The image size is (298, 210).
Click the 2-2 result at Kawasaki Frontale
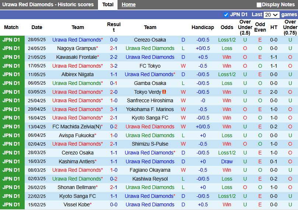[x=114, y=57]
